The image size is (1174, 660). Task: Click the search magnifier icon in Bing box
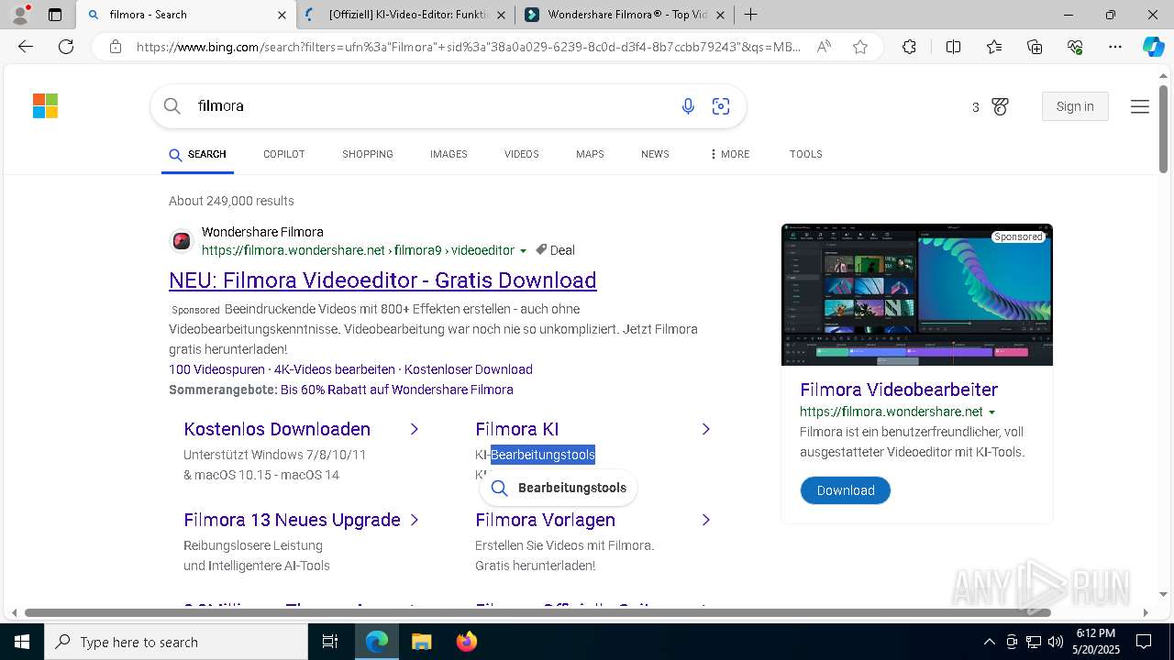coord(172,106)
